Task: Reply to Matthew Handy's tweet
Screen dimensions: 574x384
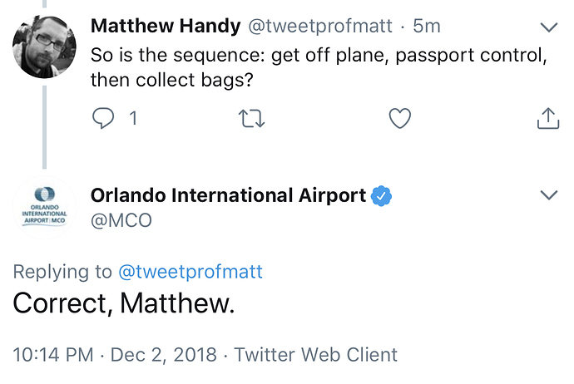Action: pyautogui.click(x=102, y=119)
